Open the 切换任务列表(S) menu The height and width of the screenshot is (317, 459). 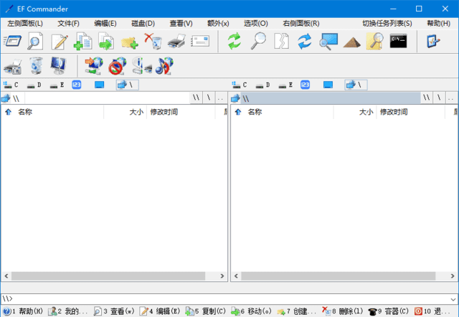(x=387, y=24)
